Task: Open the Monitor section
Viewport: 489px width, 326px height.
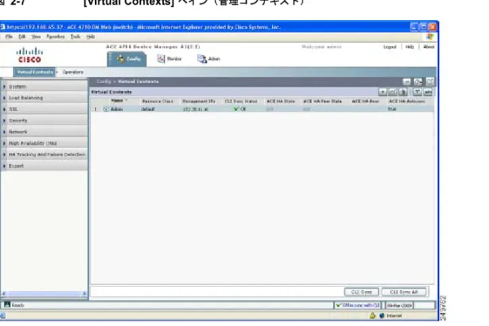Action: pos(169,59)
